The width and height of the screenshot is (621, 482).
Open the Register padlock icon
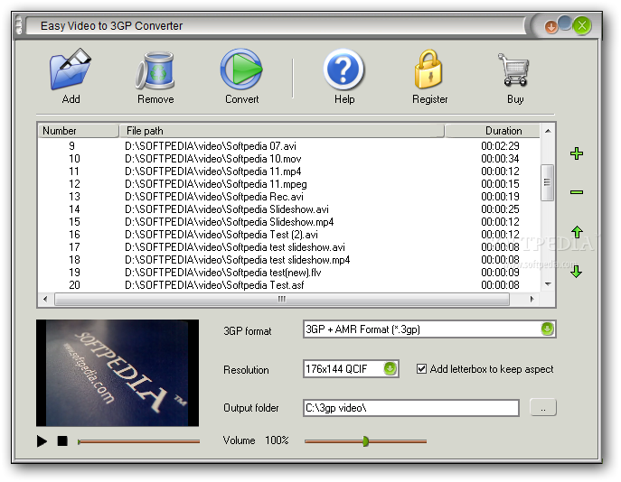tap(428, 70)
